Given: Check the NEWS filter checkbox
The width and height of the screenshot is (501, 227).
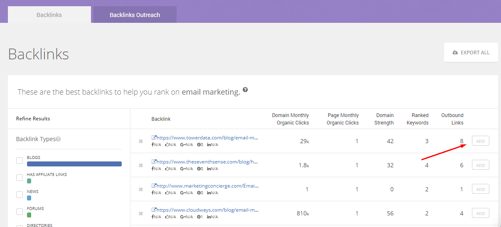Looking at the screenshot, I should click(20, 195).
